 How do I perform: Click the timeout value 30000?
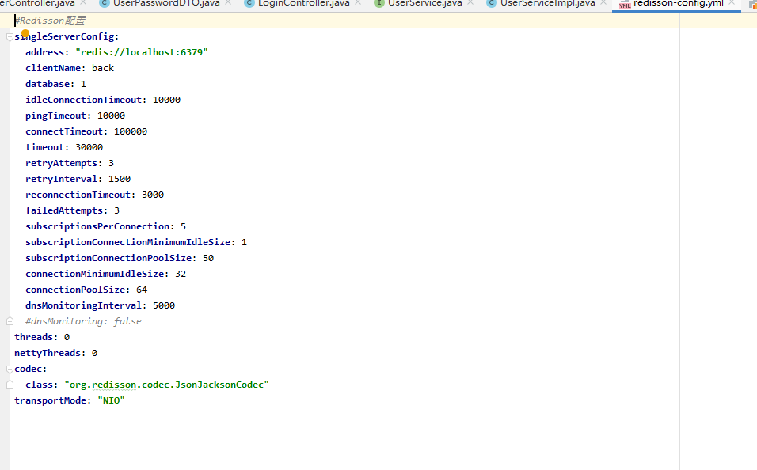point(89,147)
